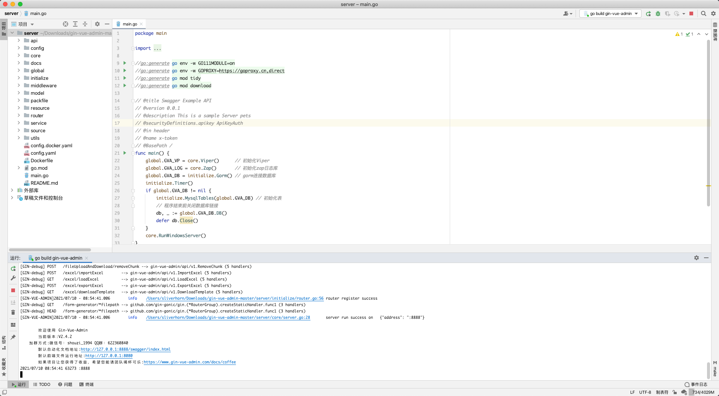Click editor vertical scrollbar

tap(708, 123)
